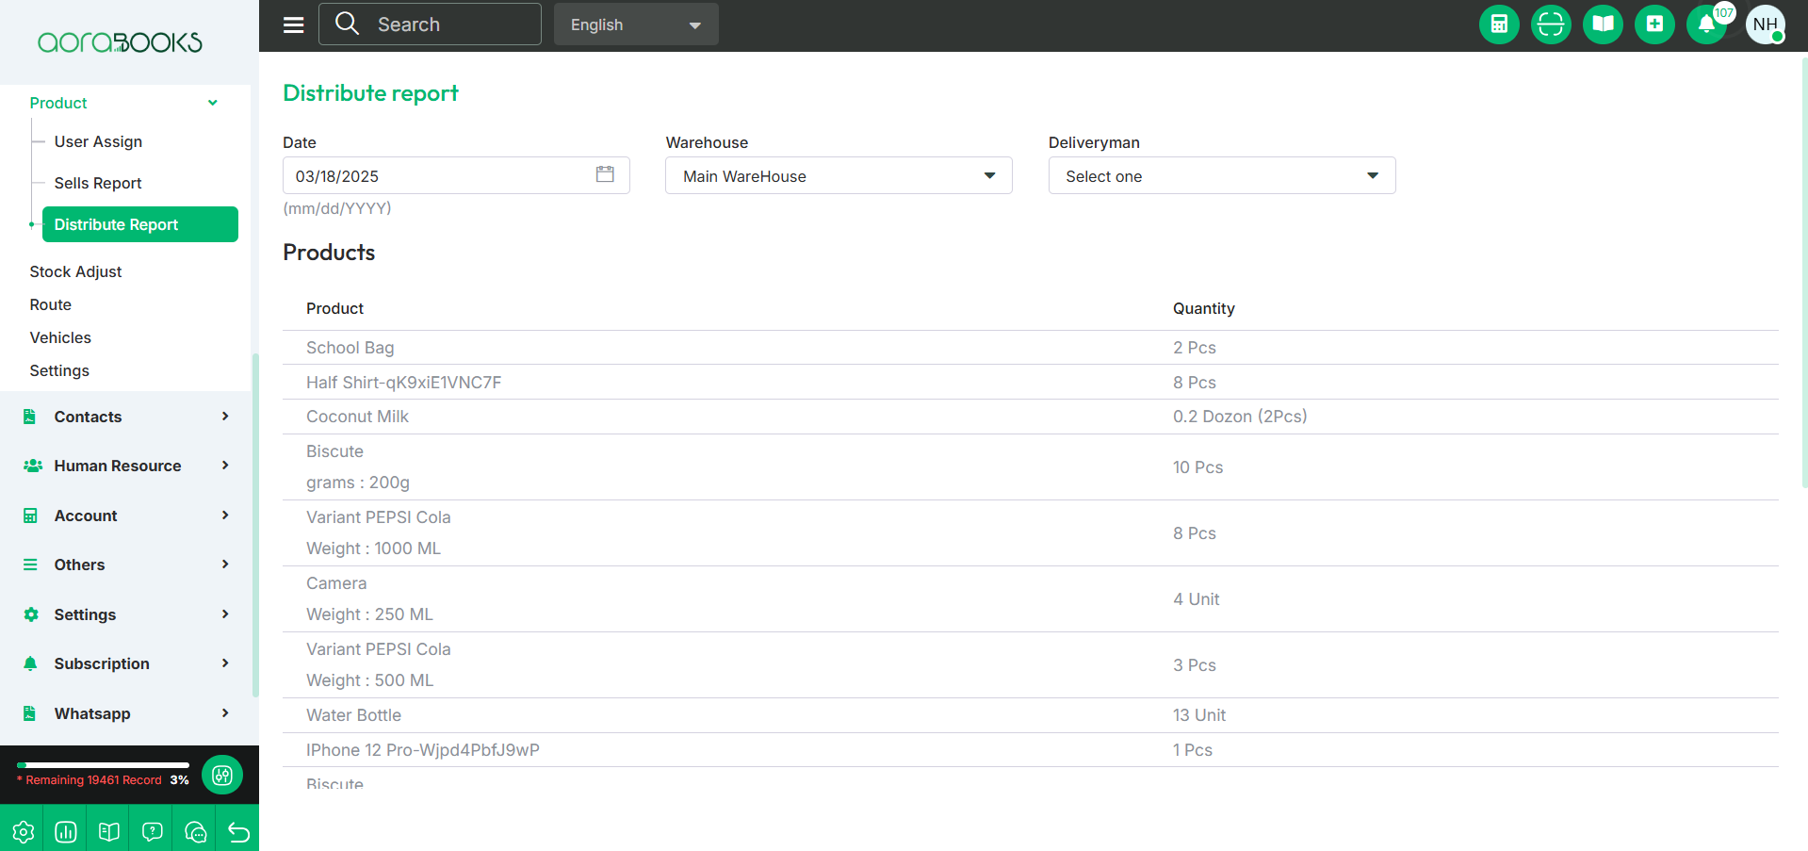The height and width of the screenshot is (851, 1808).
Task: Open Route in sidebar
Action: [x=51, y=304]
